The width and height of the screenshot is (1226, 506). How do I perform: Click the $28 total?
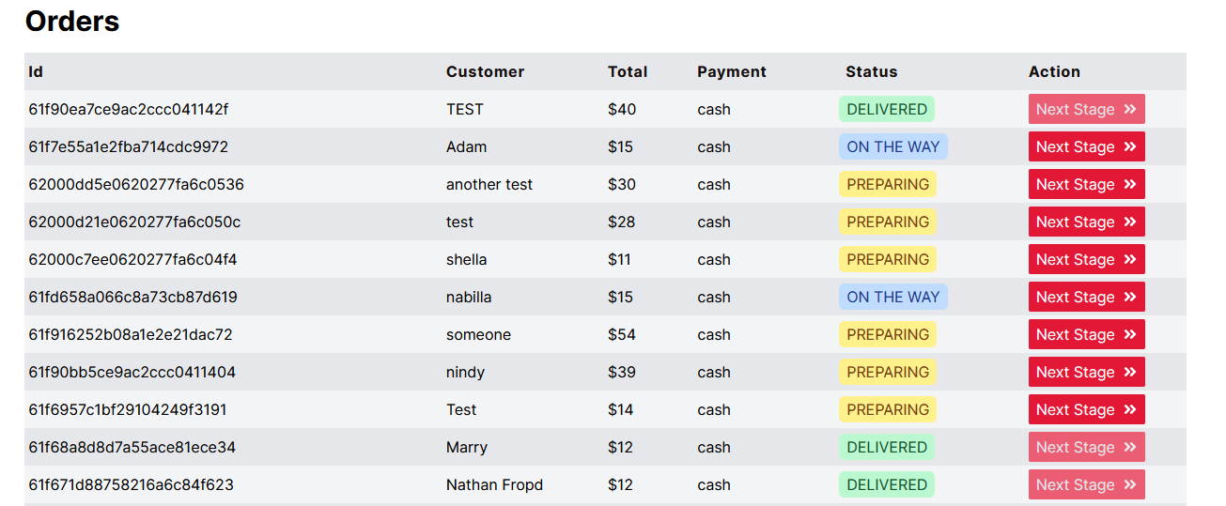point(621,222)
